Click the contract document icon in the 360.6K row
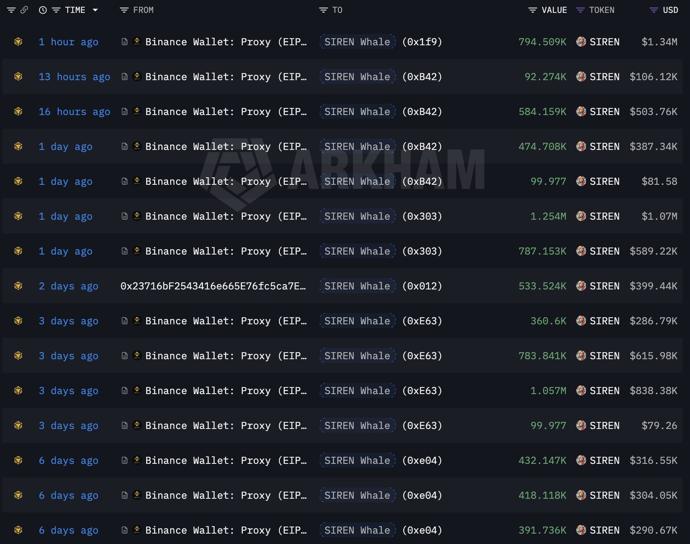 click(124, 321)
